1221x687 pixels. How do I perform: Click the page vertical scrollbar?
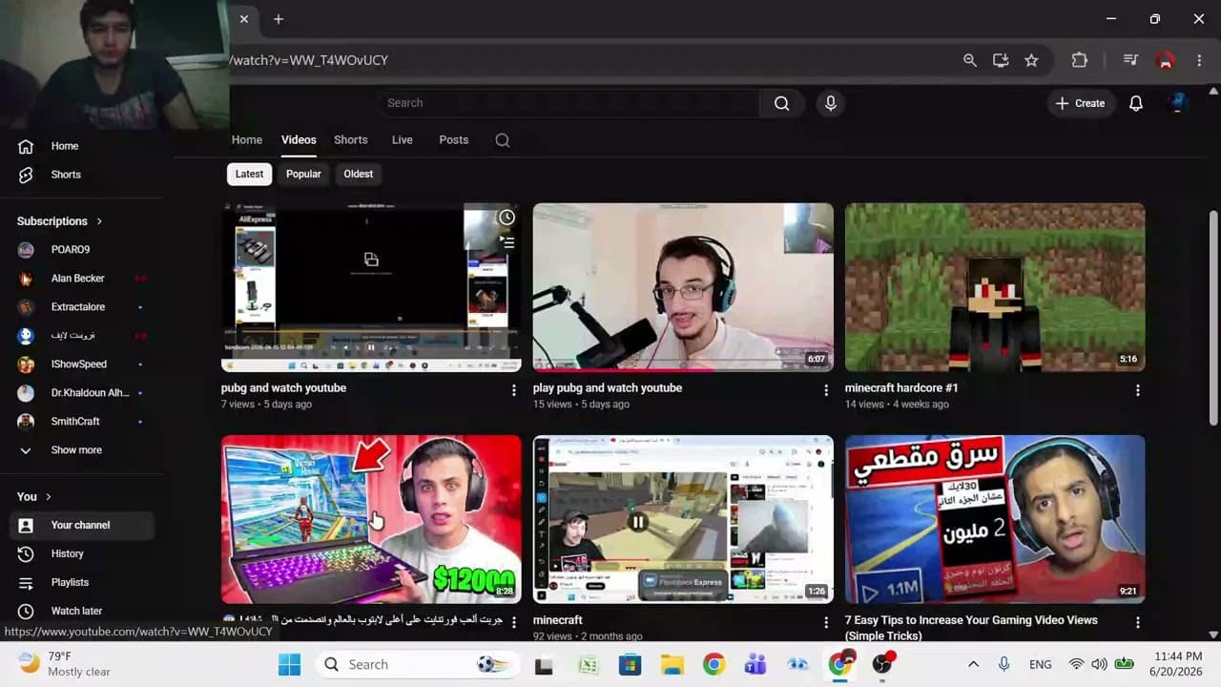coord(1213,318)
